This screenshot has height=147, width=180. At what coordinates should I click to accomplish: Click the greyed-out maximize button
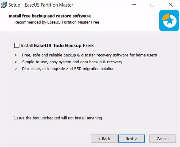(x=152, y=5)
